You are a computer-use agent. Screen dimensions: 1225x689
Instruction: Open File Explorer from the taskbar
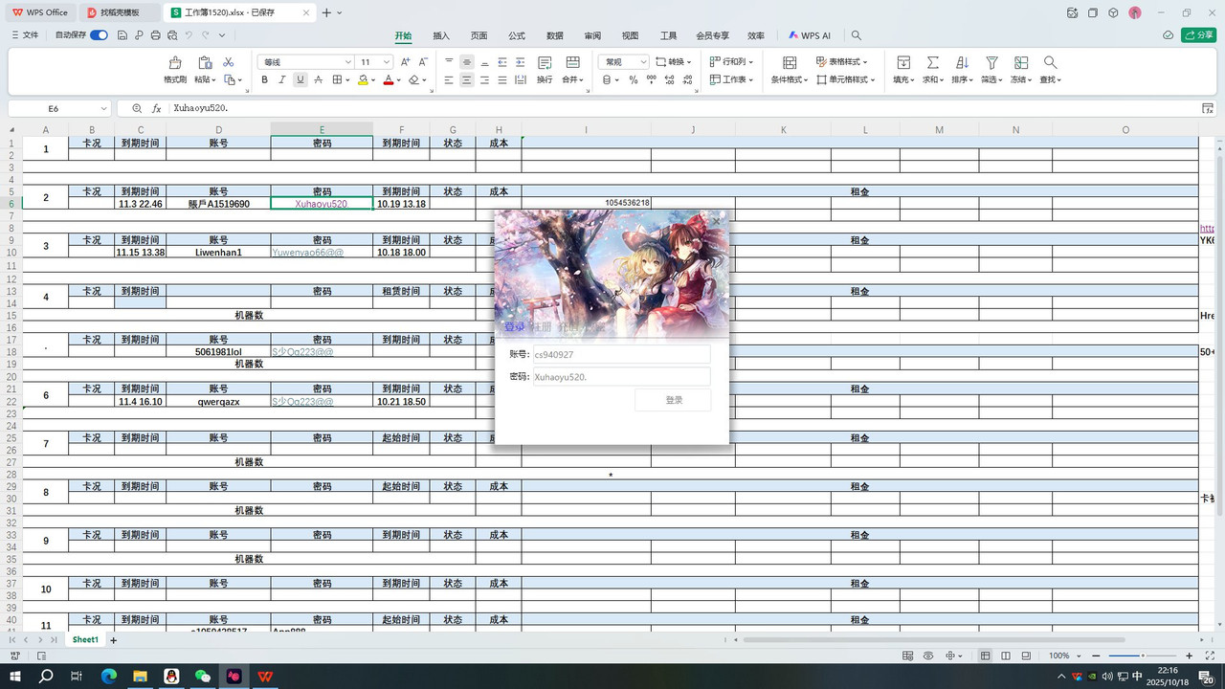pyautogui.click(x=140, y=676)
